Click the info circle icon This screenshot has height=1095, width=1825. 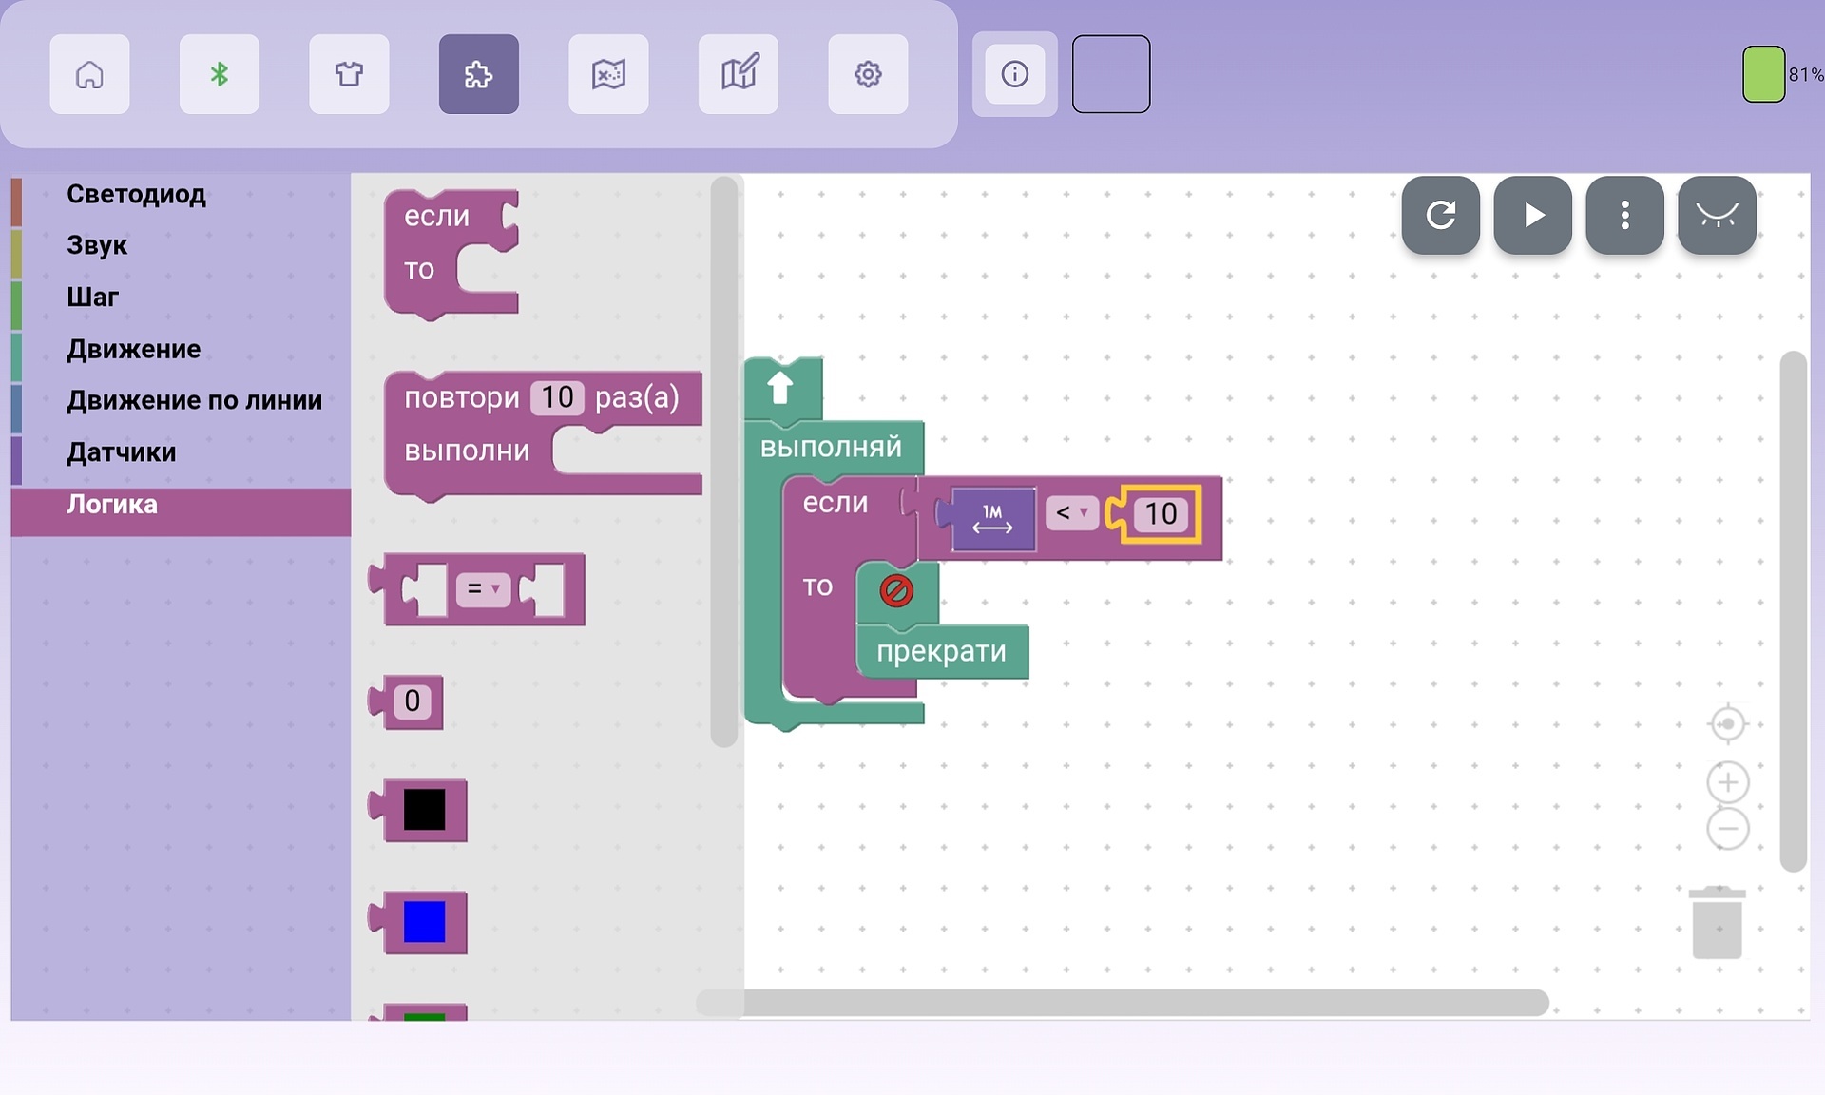1014,74
